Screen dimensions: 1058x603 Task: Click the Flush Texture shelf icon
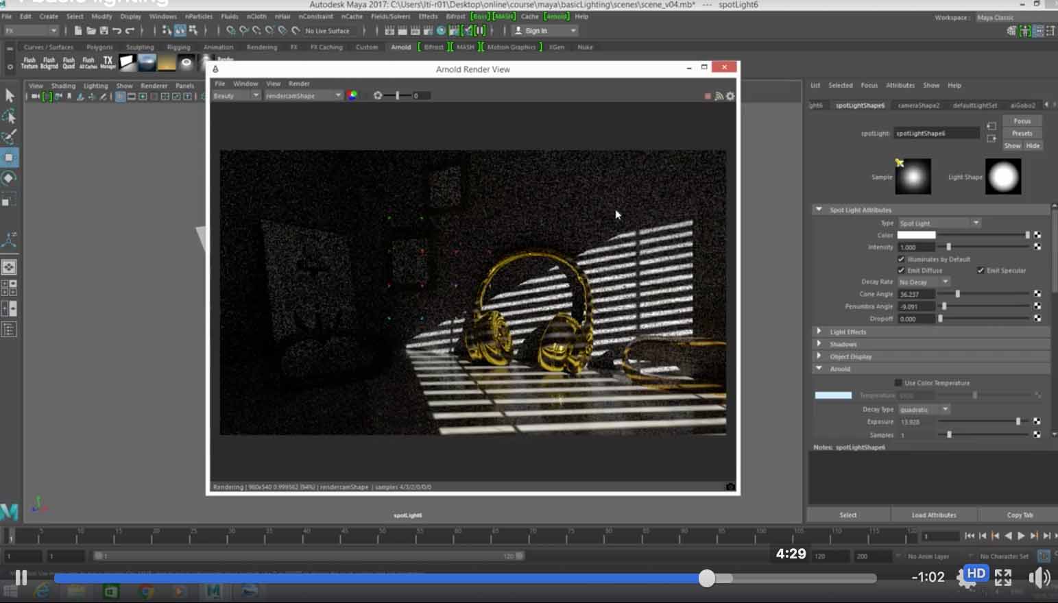29,62
